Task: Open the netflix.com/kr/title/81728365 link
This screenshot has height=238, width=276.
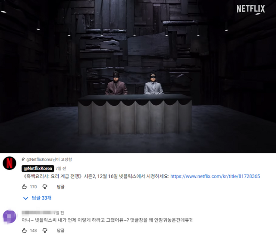Action: [x=215, y=176]
